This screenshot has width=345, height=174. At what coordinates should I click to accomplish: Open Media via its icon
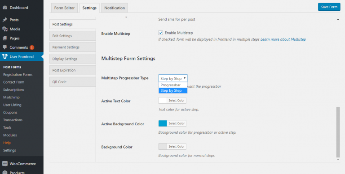click(5, 29)
